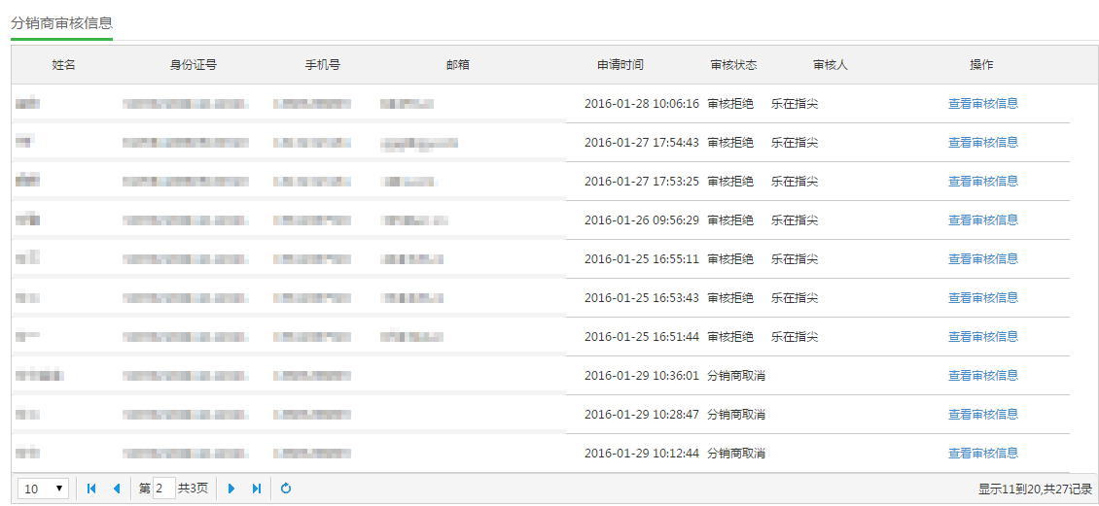Screen dimensions: 1099x506
Task: Click the 姓名 column header
Action: [64, 65]
